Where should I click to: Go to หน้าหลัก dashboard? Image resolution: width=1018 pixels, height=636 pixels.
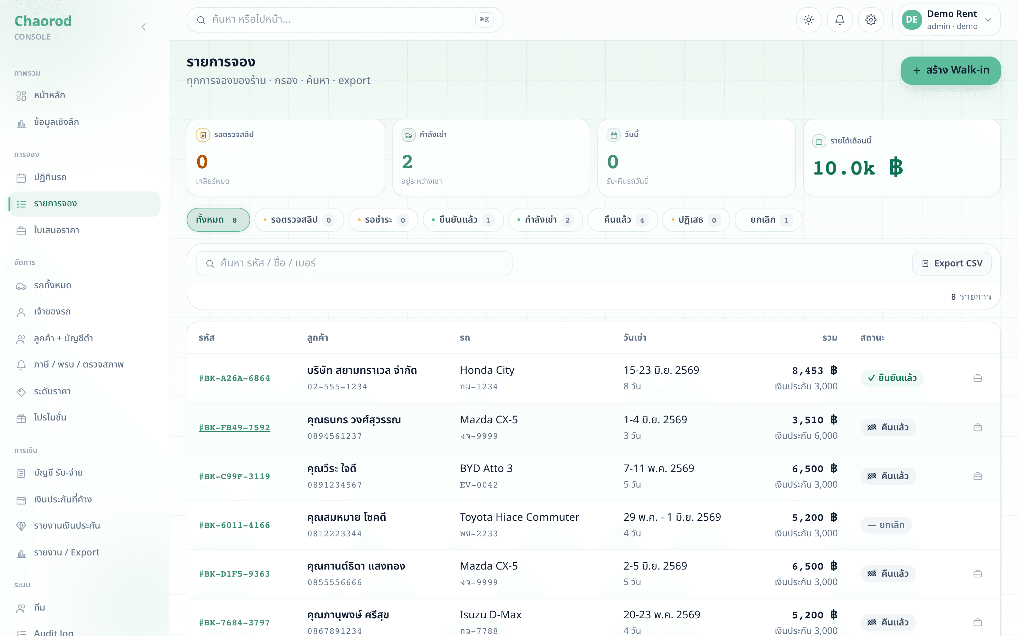[84, 95]
